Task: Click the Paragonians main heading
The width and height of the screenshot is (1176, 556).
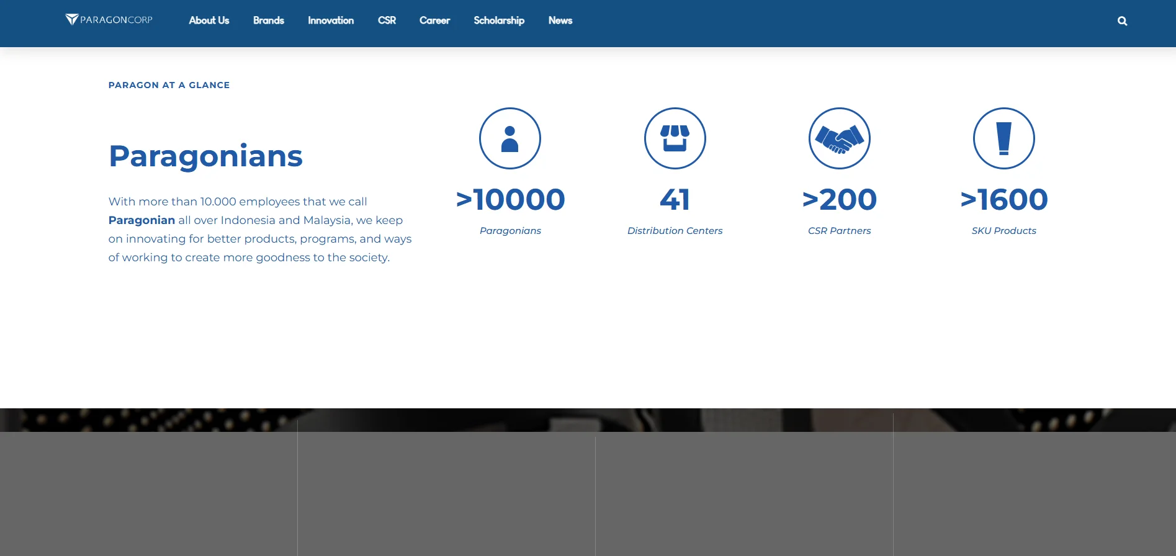Action: (205, 156)
